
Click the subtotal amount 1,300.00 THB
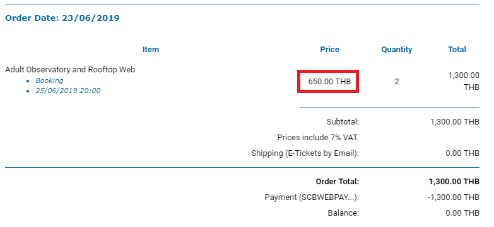pyautogui.click(x=455, y=122)
